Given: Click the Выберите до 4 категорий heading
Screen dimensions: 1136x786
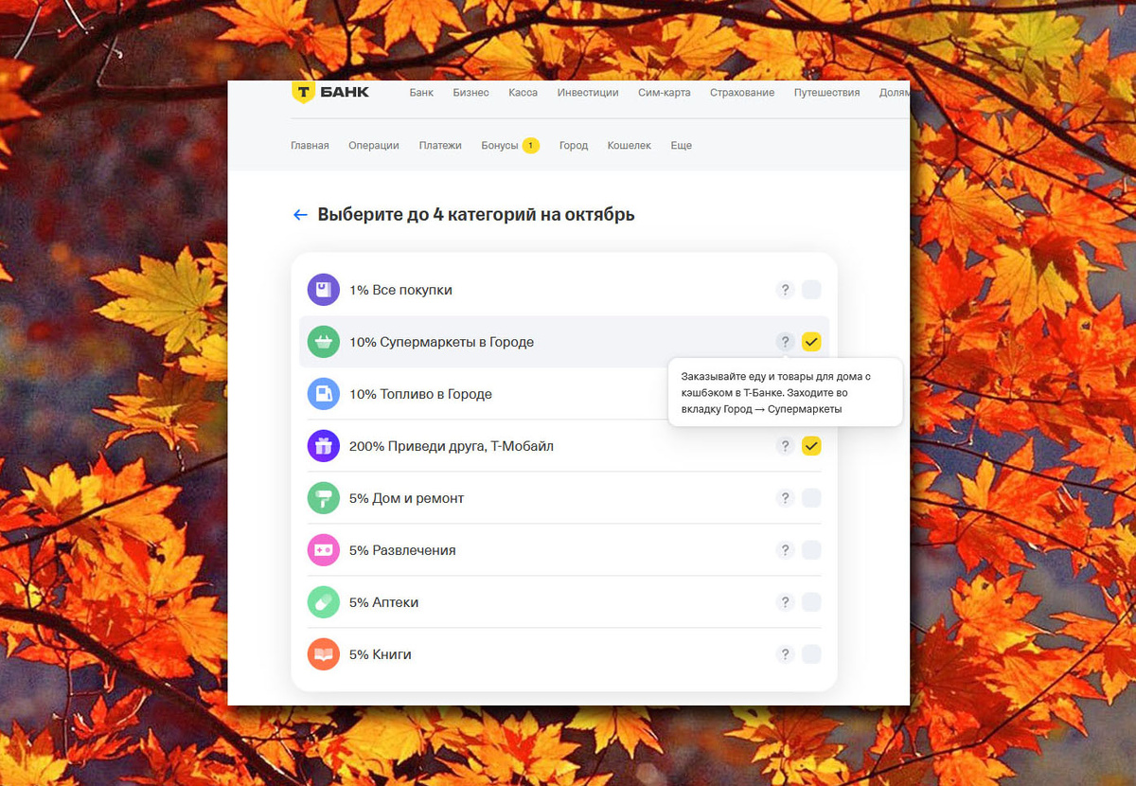Looking at the screenshot, I should [476, 215].
